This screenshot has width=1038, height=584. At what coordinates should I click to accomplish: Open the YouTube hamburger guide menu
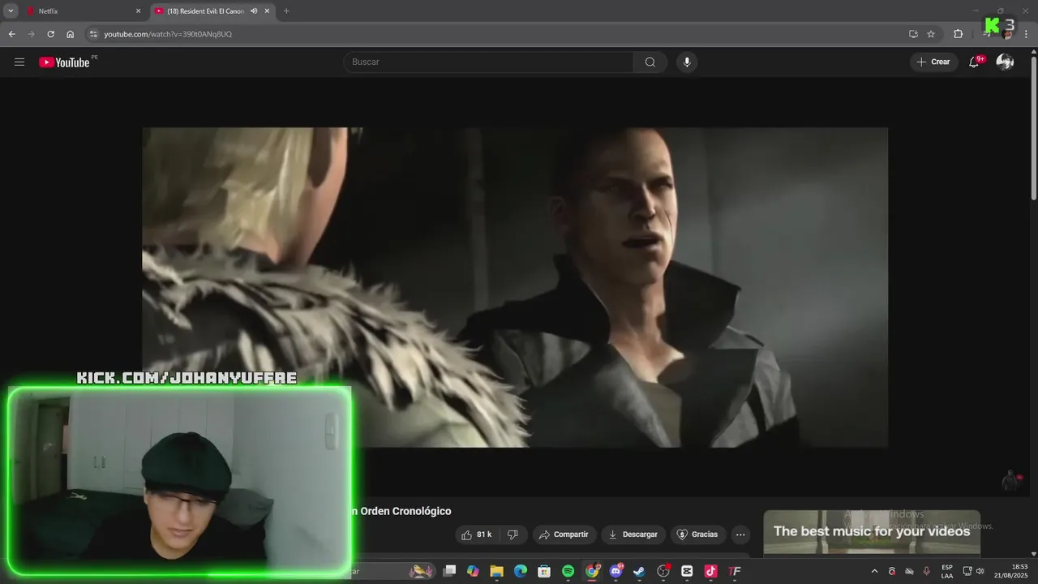(x=19, y=62)
